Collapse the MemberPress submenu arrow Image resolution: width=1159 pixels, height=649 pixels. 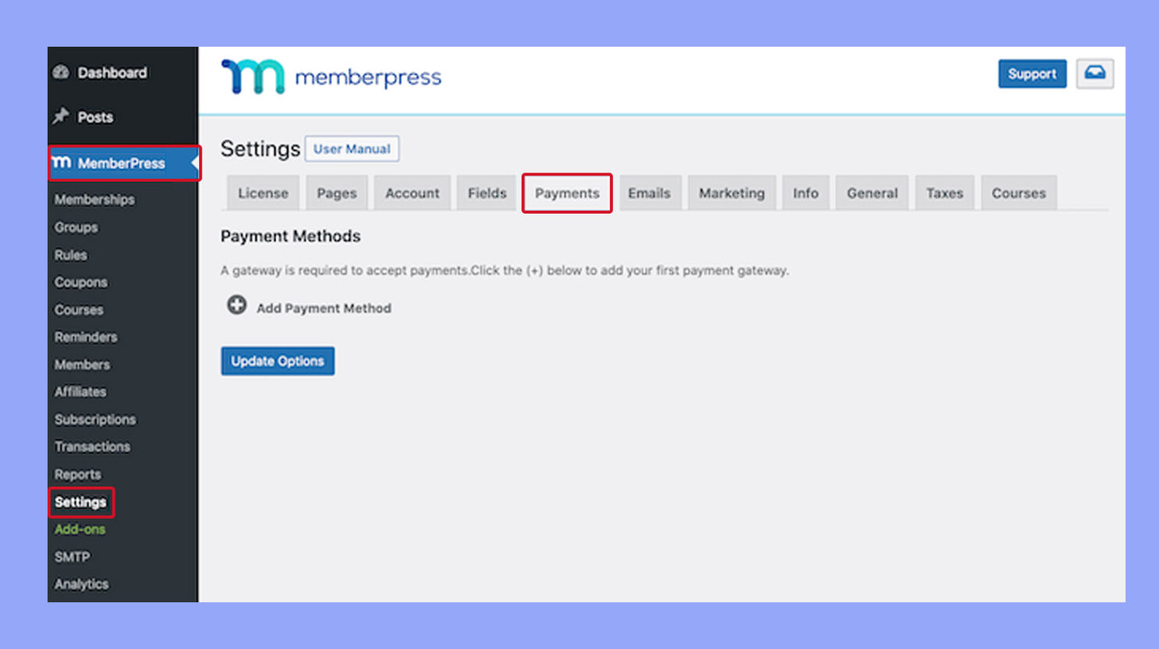pyautogui.click(x=193, y=163)
